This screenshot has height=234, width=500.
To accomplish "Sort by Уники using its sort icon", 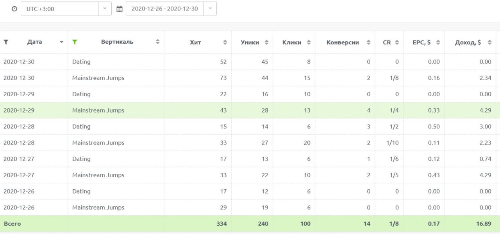I will click(266, 42).
